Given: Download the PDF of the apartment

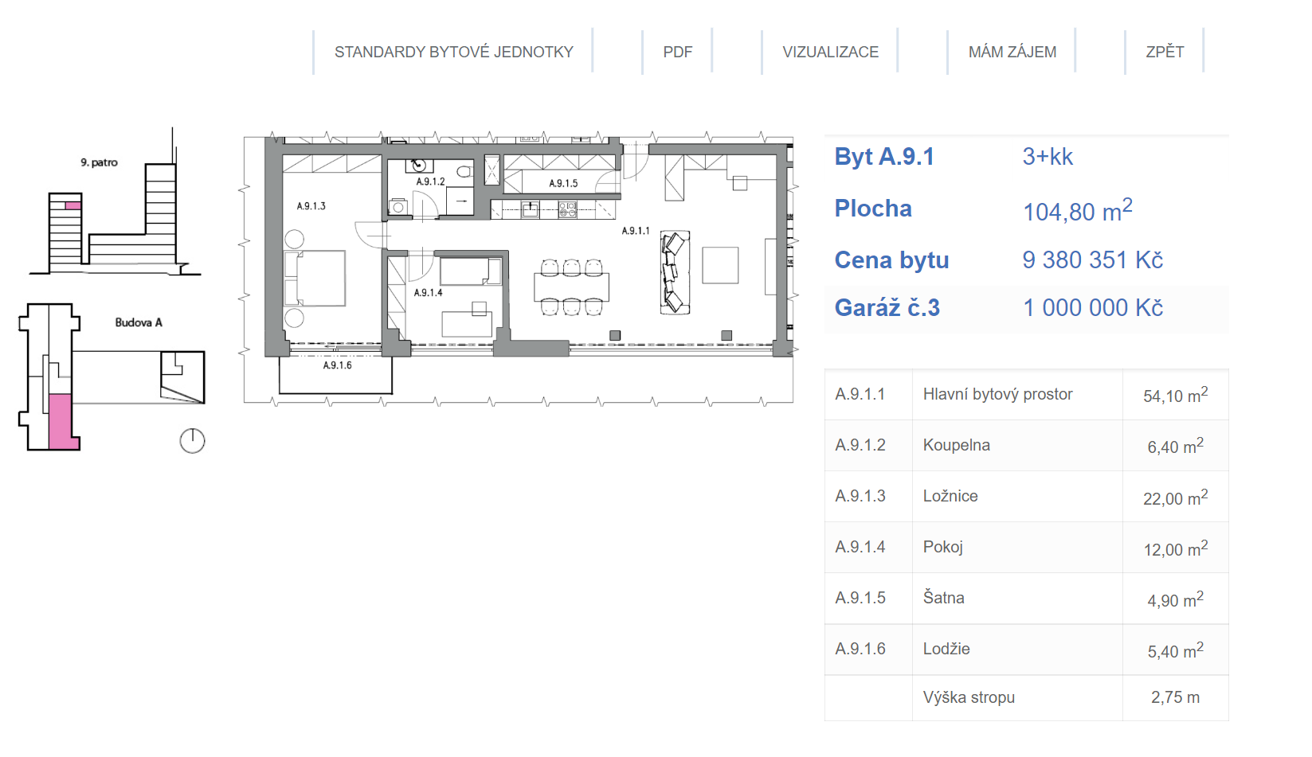Looking at the screenshot, I should [677, 52].
